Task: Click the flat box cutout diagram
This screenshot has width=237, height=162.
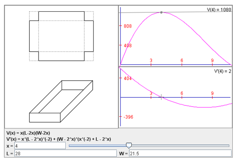Action: [x=61, y=36]
